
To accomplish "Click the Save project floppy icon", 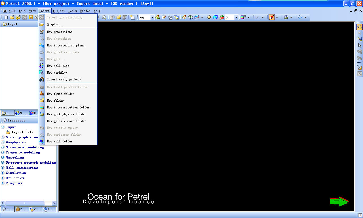I will (31, 18).
